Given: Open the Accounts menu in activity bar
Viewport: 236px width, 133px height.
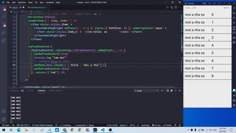Looking at the screenshot, I should pyautogui.click(x=4, y=111).
